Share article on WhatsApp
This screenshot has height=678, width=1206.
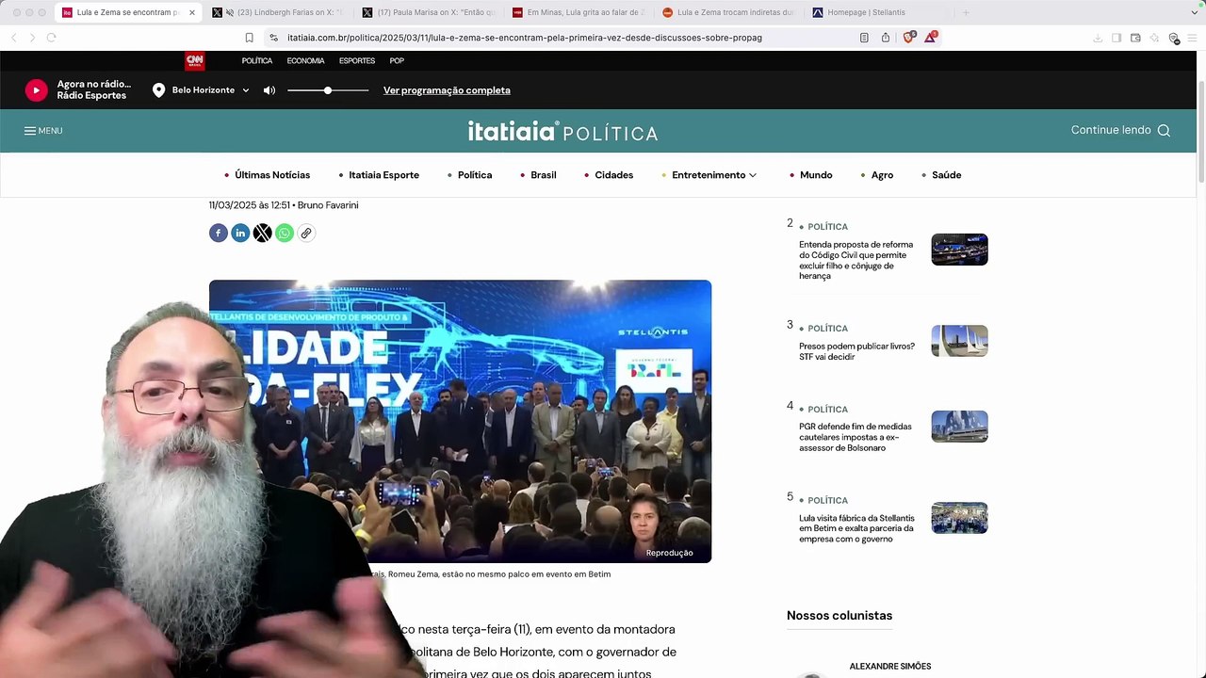click(284, 233)
